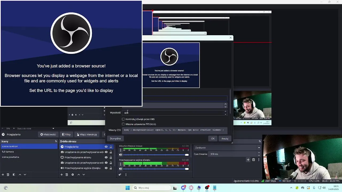
Task: Open the Zanikanie transition dropdown
Action: (228, 148)
